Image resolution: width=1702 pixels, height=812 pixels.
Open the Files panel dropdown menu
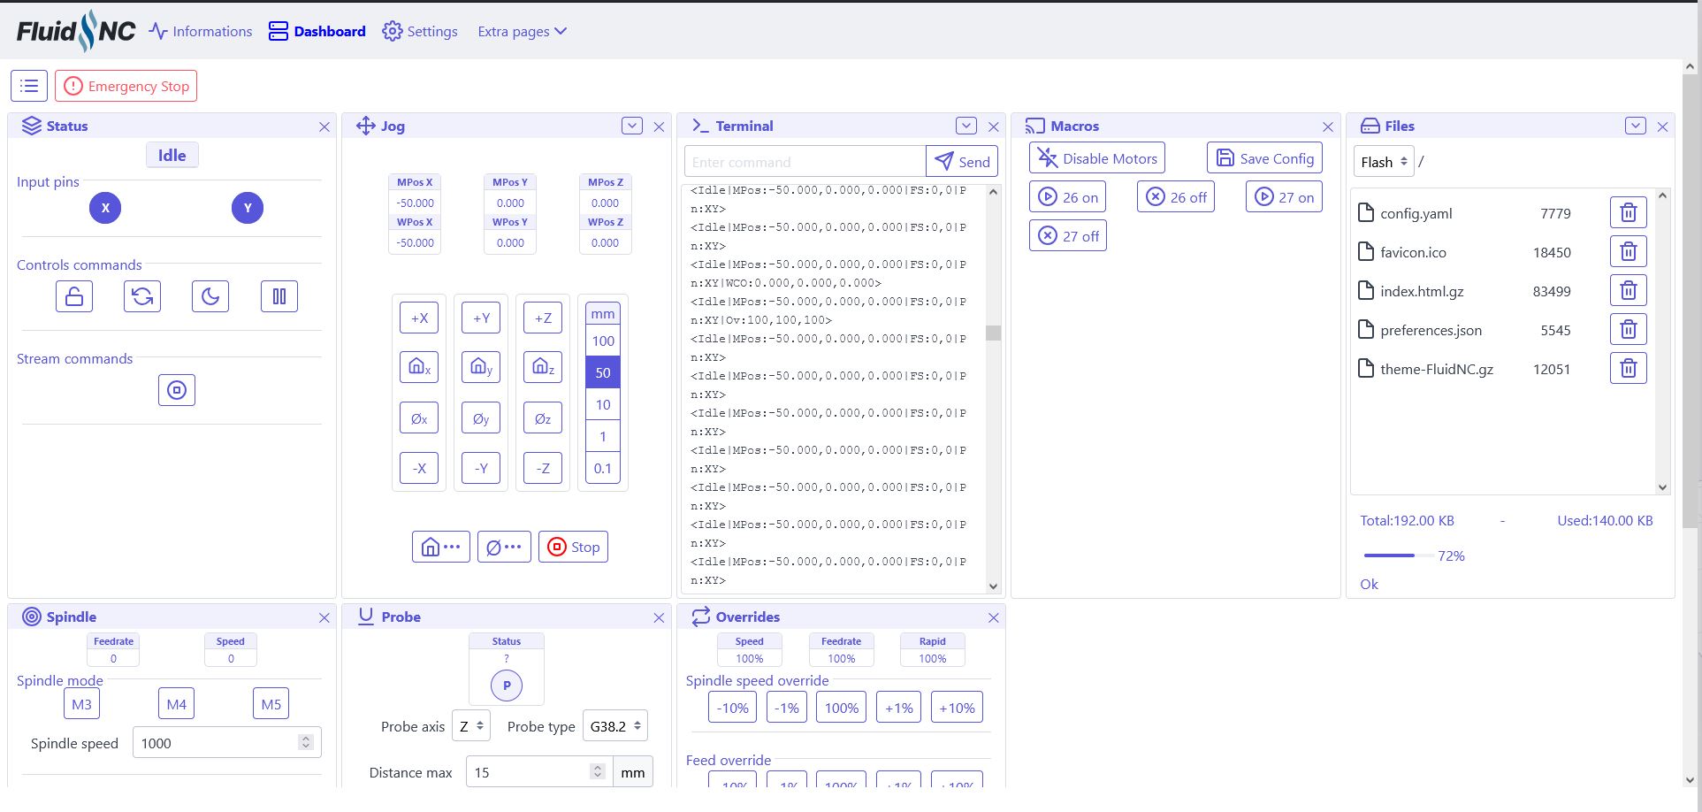(1636, 126)
